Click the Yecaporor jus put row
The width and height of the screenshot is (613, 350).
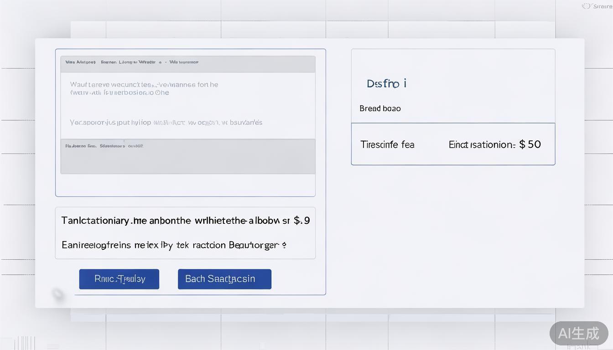click(x=166, y=122)
